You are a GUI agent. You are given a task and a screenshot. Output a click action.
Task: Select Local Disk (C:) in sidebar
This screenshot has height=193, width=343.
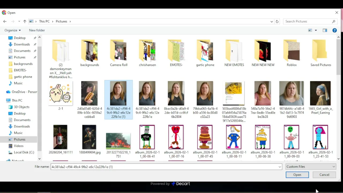pos(24,152)
